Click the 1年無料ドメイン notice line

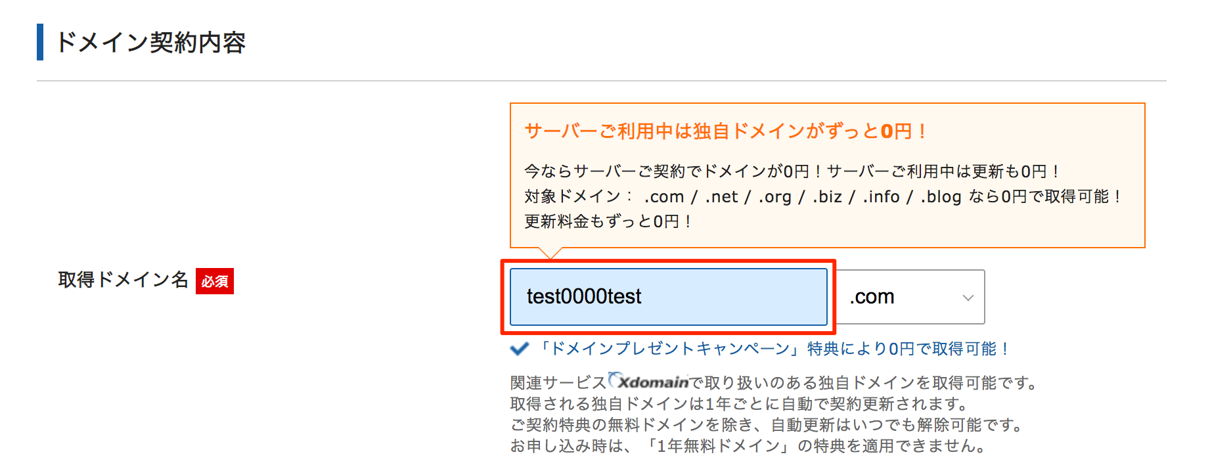point(749,446)
